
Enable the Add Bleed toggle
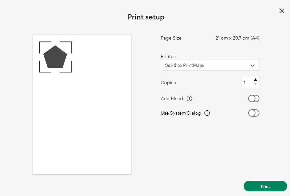(x=254, y=98)
